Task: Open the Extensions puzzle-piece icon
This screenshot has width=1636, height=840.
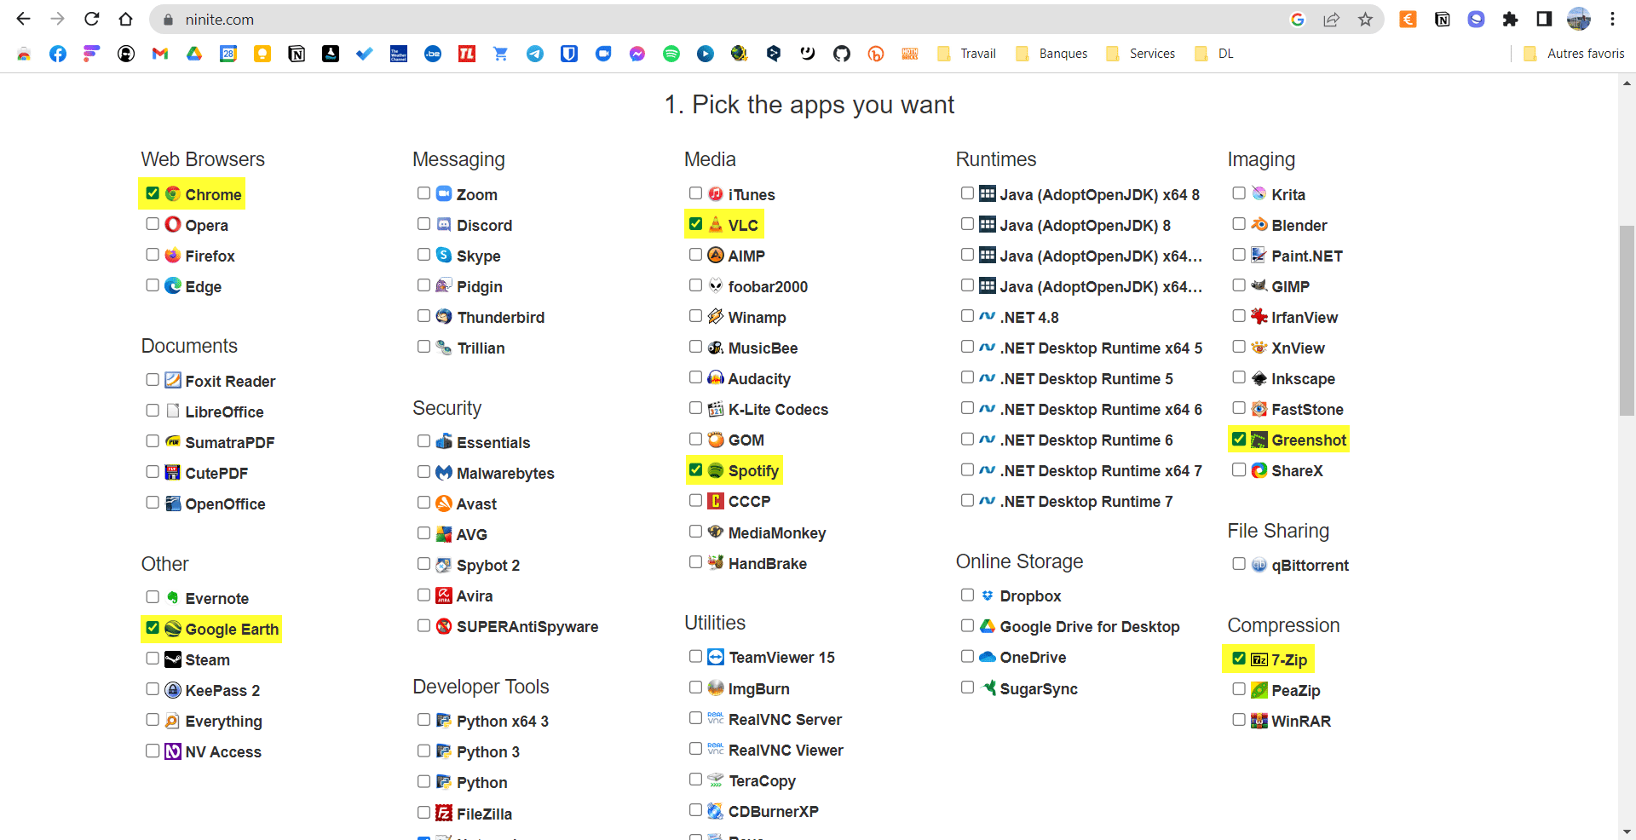Action: coord(1510,19)
